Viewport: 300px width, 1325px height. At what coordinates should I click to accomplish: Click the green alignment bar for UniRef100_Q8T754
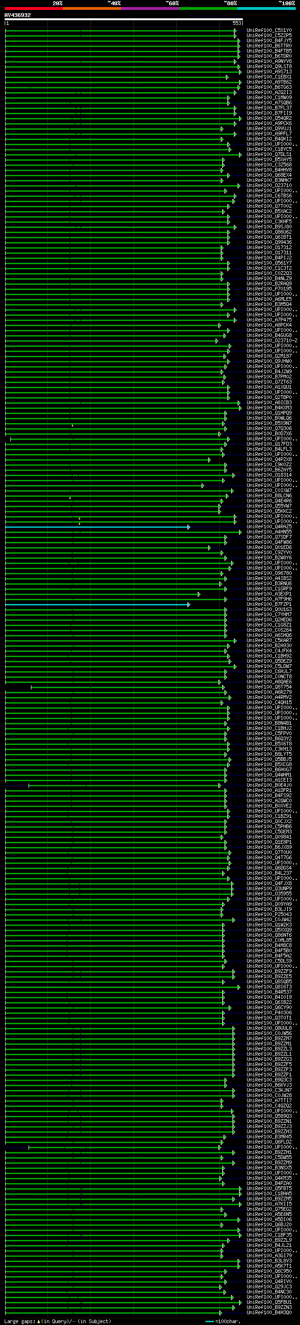[127, 687]
